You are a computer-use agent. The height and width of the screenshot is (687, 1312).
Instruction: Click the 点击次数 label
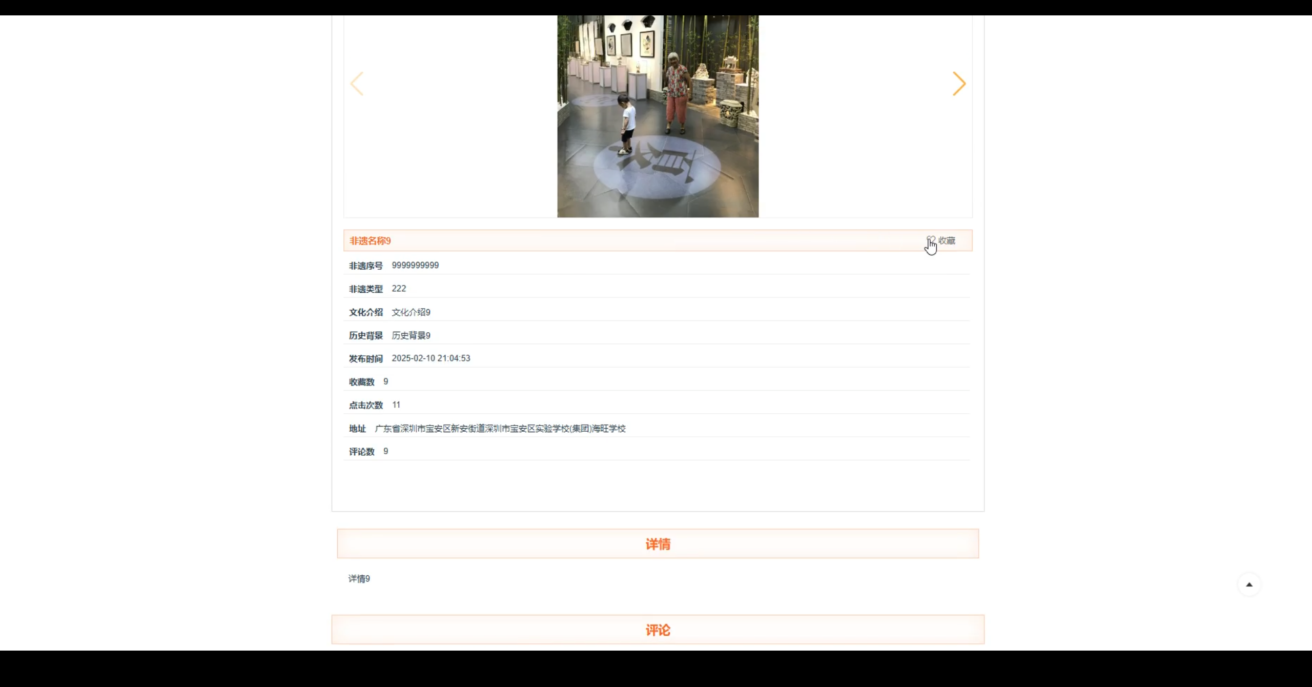pyautogui.click(x=366, y=405)
